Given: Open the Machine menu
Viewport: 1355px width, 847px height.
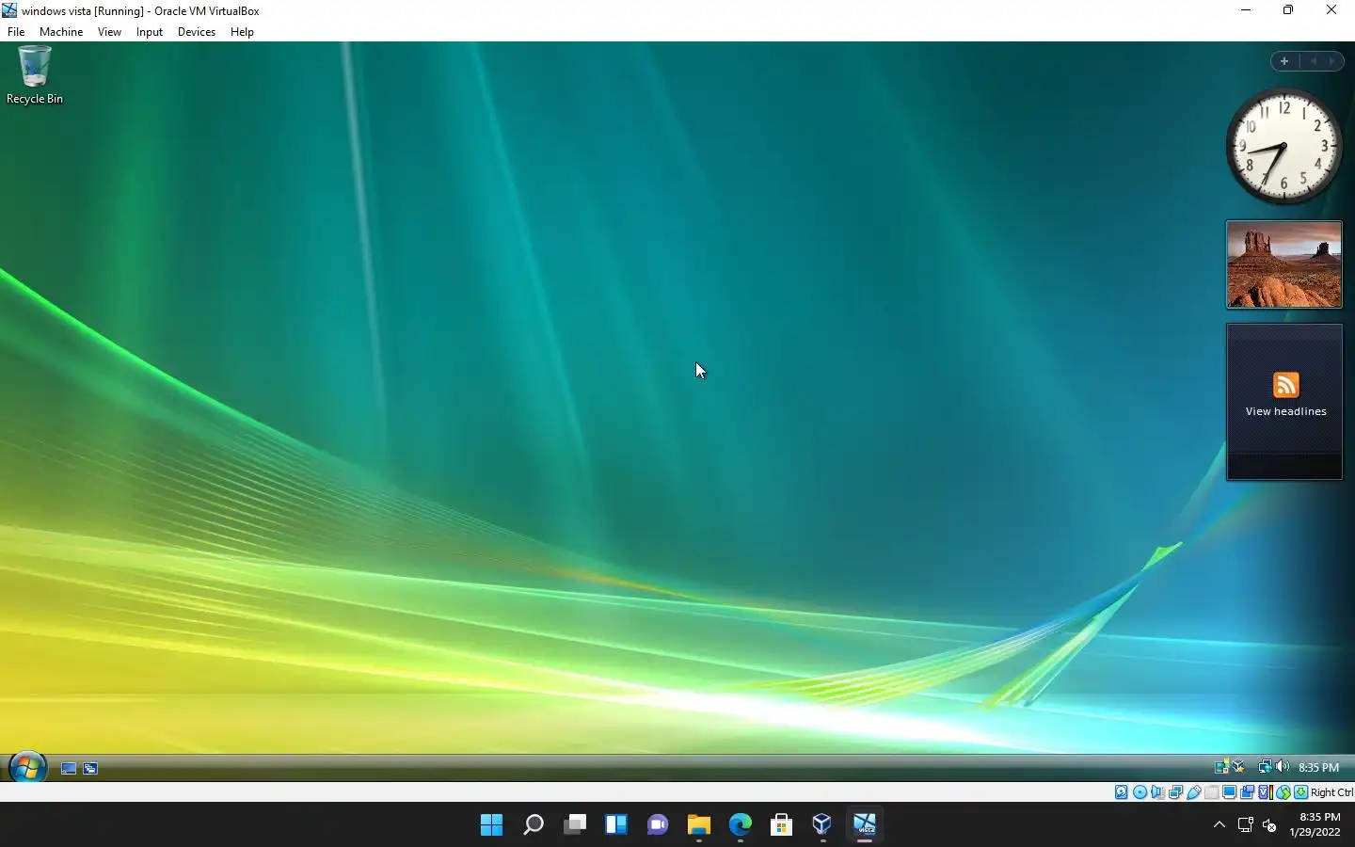Looking at the screenshot, I should click(61, 31).
